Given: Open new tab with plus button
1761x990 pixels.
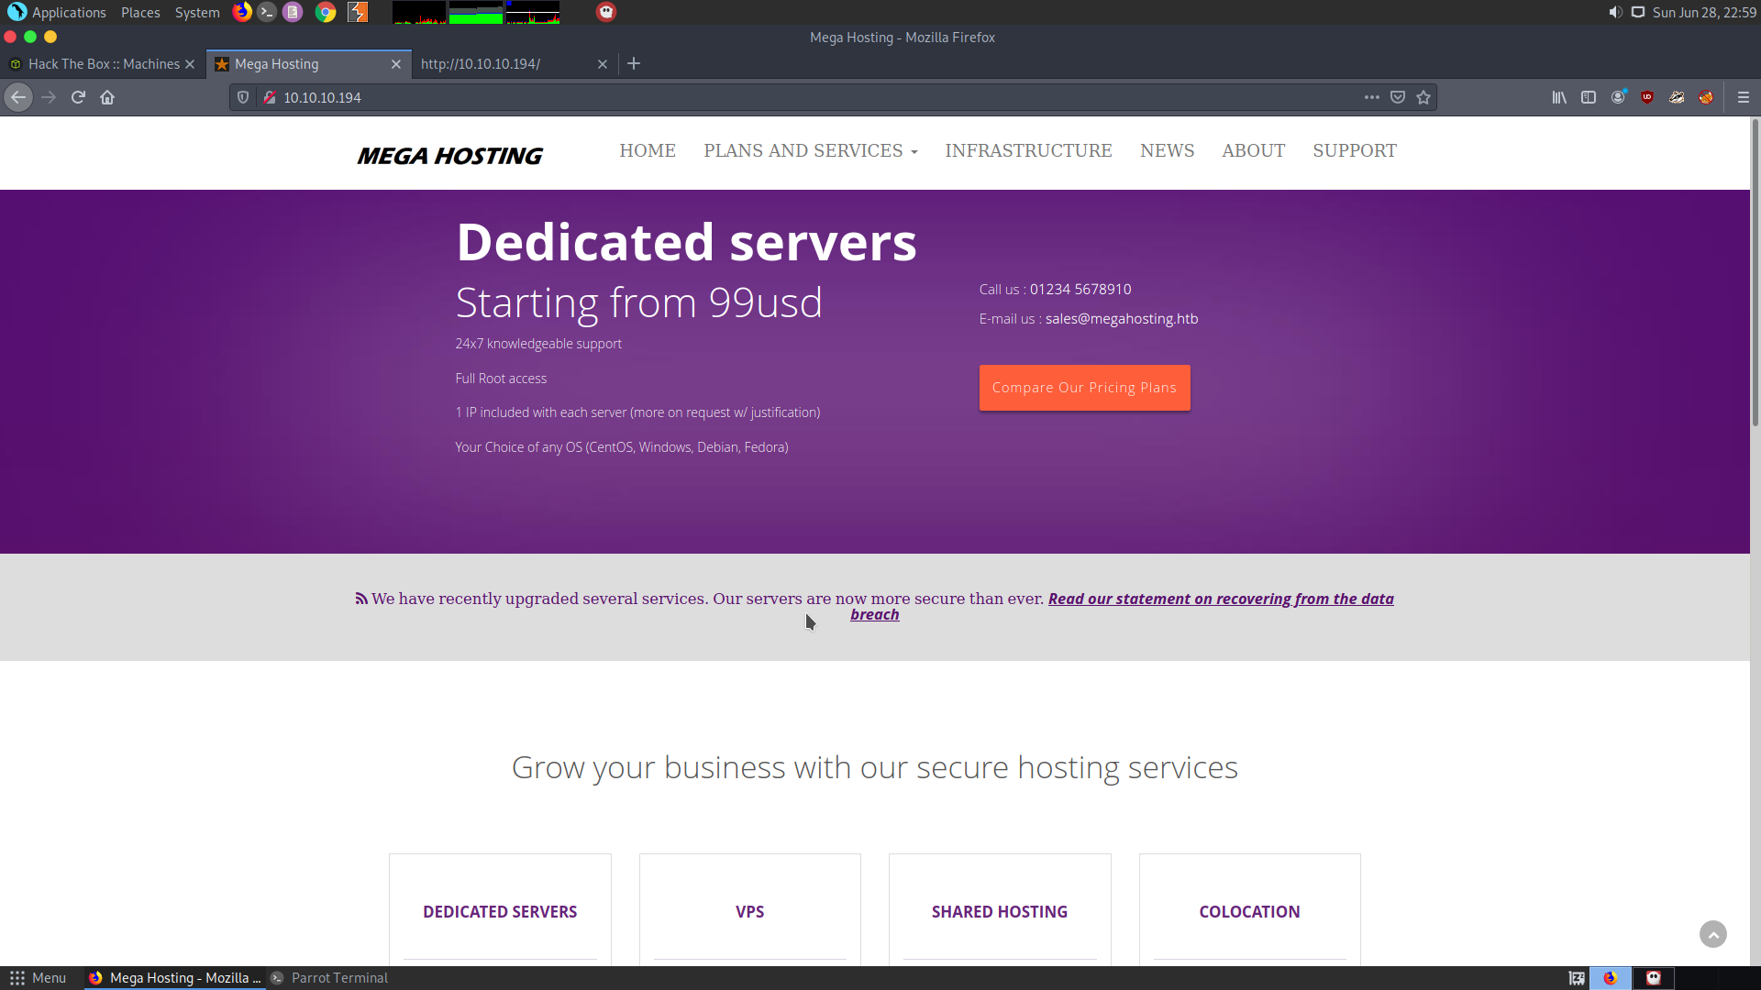Looking at the screenshot, I should pyautogui.click(x=634, y=64).
